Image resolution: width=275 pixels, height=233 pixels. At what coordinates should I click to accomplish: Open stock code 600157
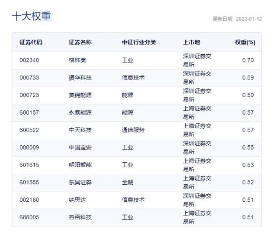tap(29, 112)
